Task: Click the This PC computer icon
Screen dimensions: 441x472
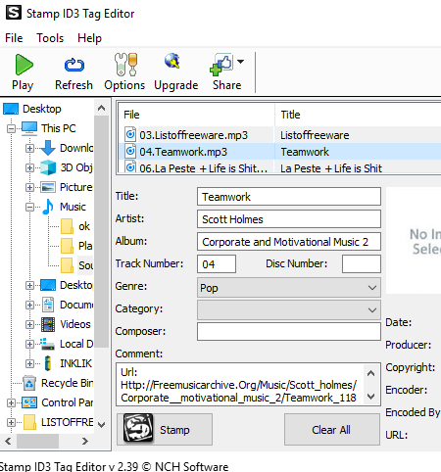Action: click(x=29, y=128)
